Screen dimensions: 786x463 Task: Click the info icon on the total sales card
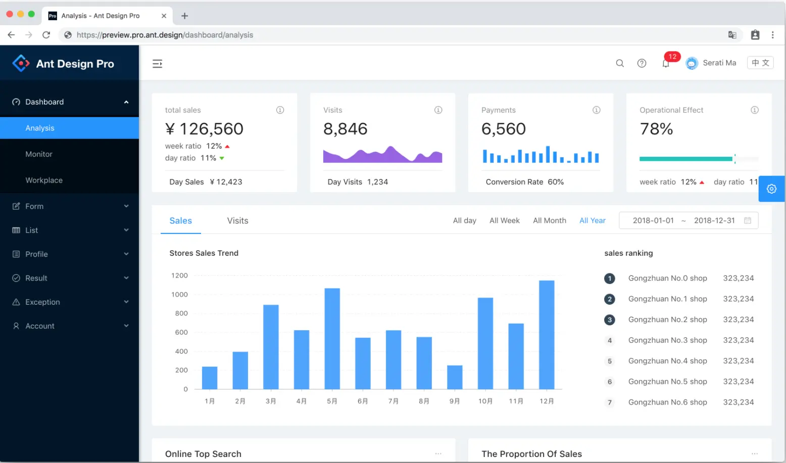(x=280, y=110)
